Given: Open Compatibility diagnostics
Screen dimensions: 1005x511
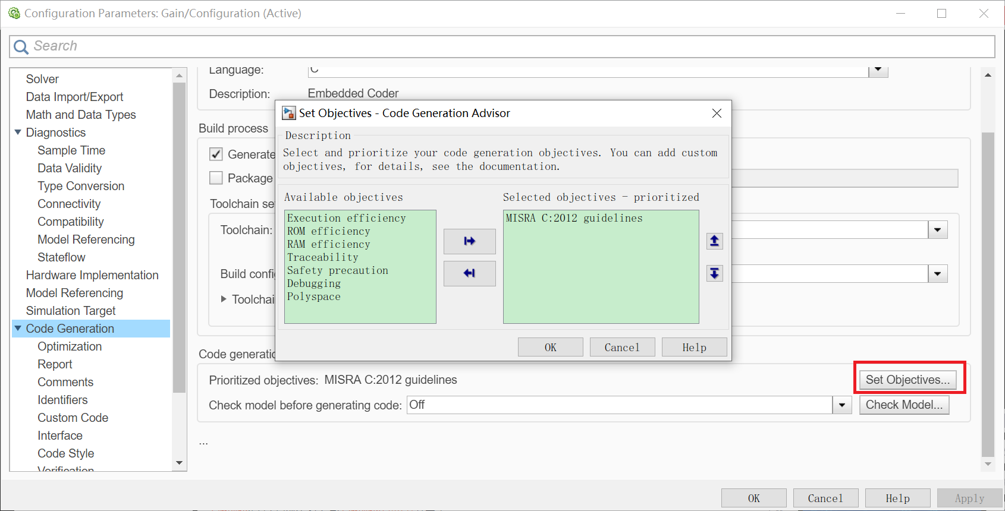Looking at the screenshot, I should pos(71,222).
